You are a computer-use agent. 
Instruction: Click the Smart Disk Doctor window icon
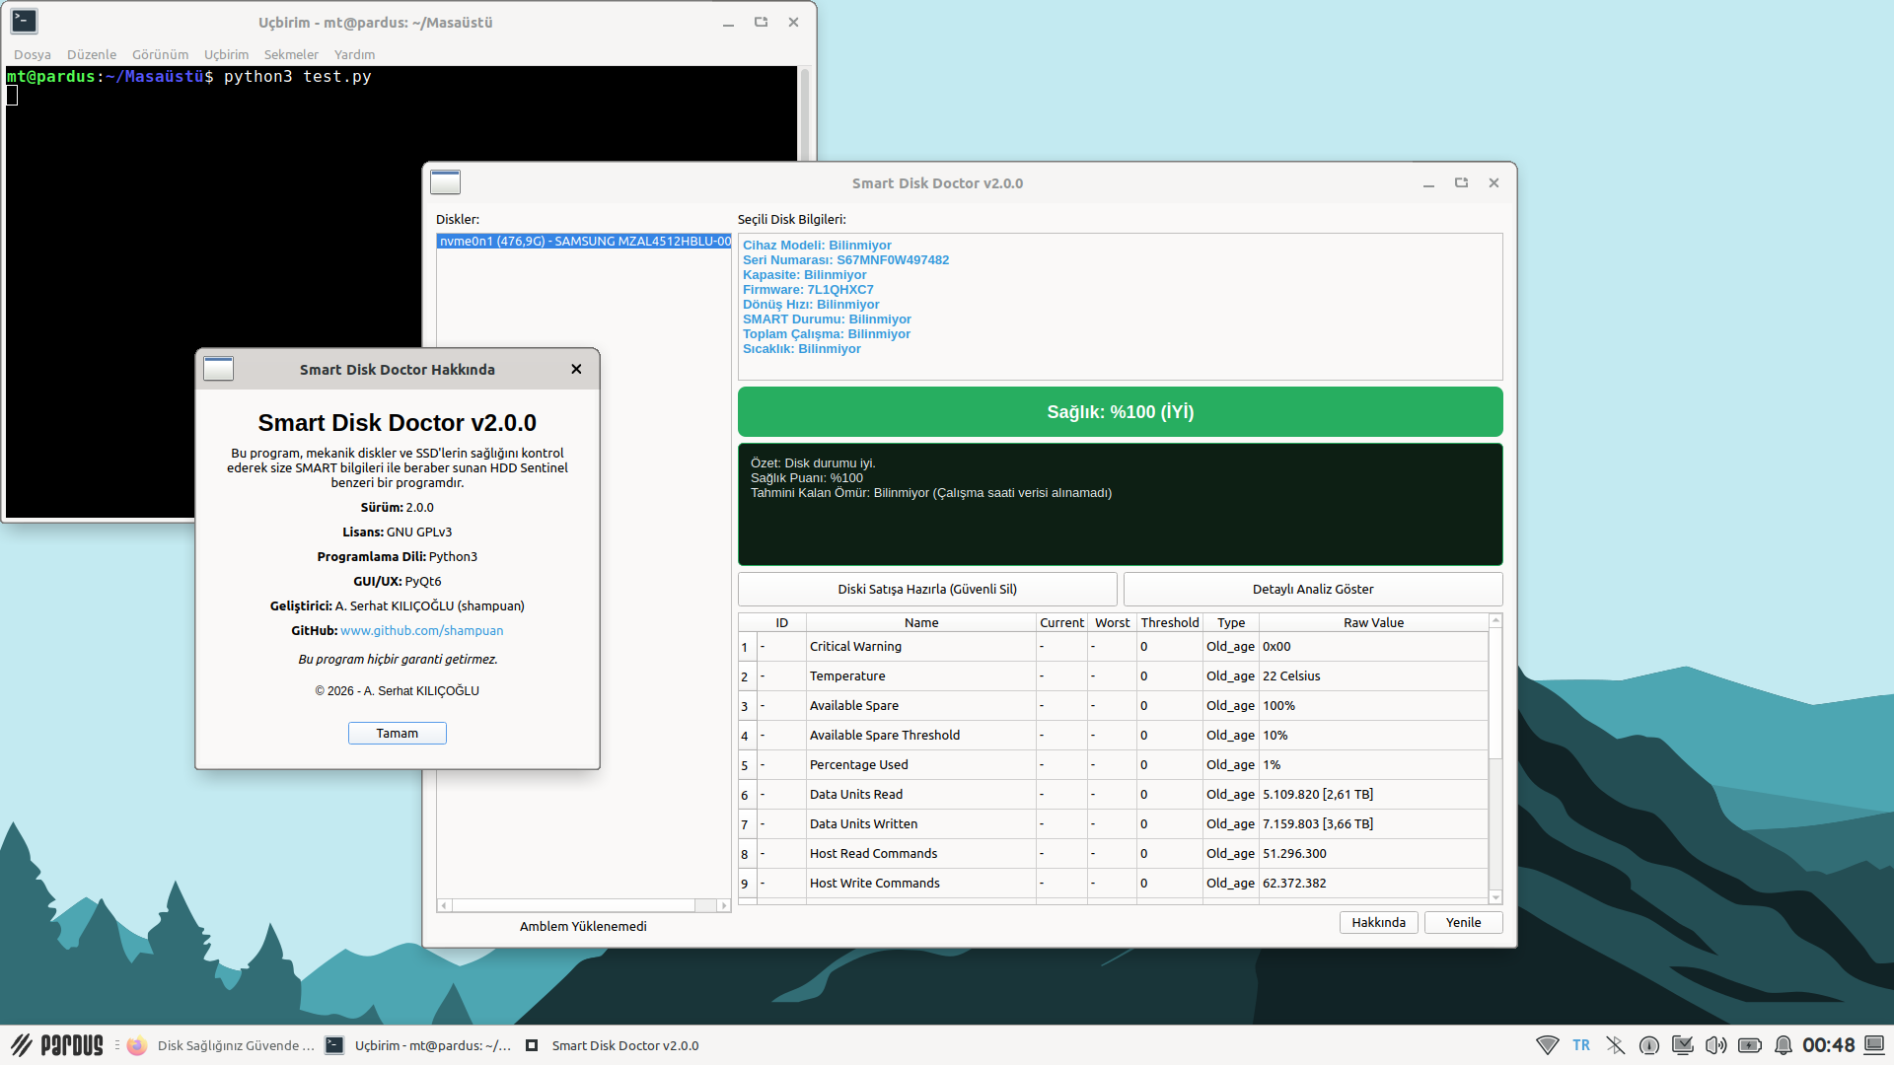(x=445, y=182)
